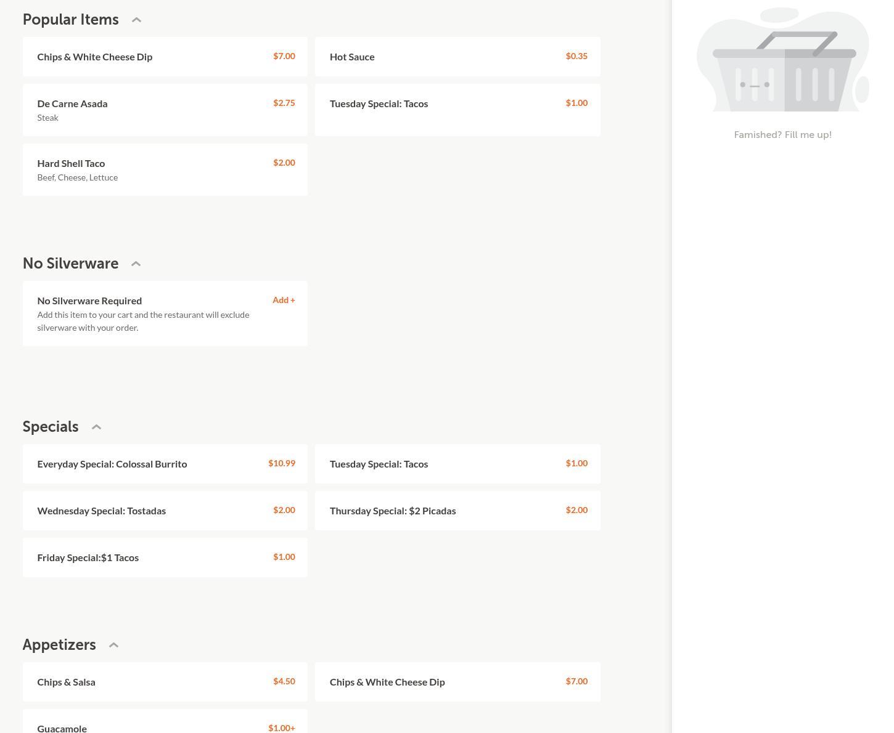Pick Tuesday Special: Tacos under Popular Items

(x=457, y=110)
